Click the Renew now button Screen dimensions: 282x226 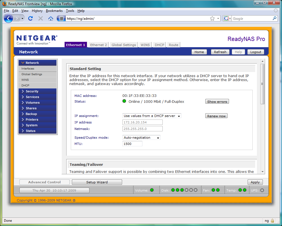216,116
